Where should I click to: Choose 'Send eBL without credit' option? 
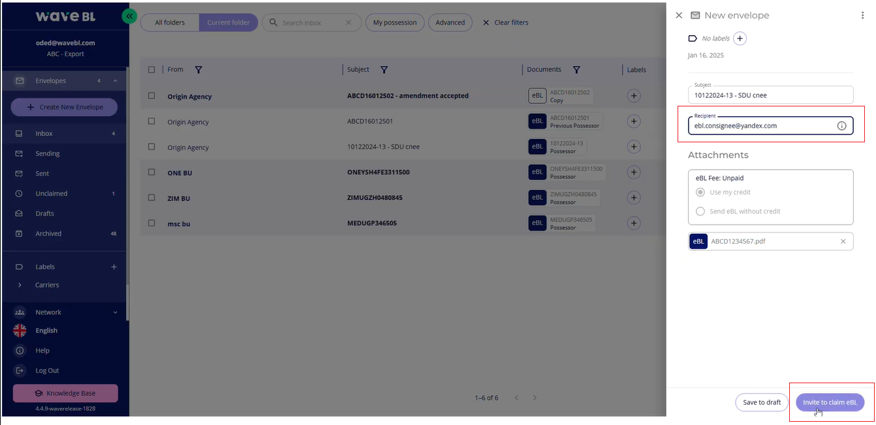tap(700, 212)
